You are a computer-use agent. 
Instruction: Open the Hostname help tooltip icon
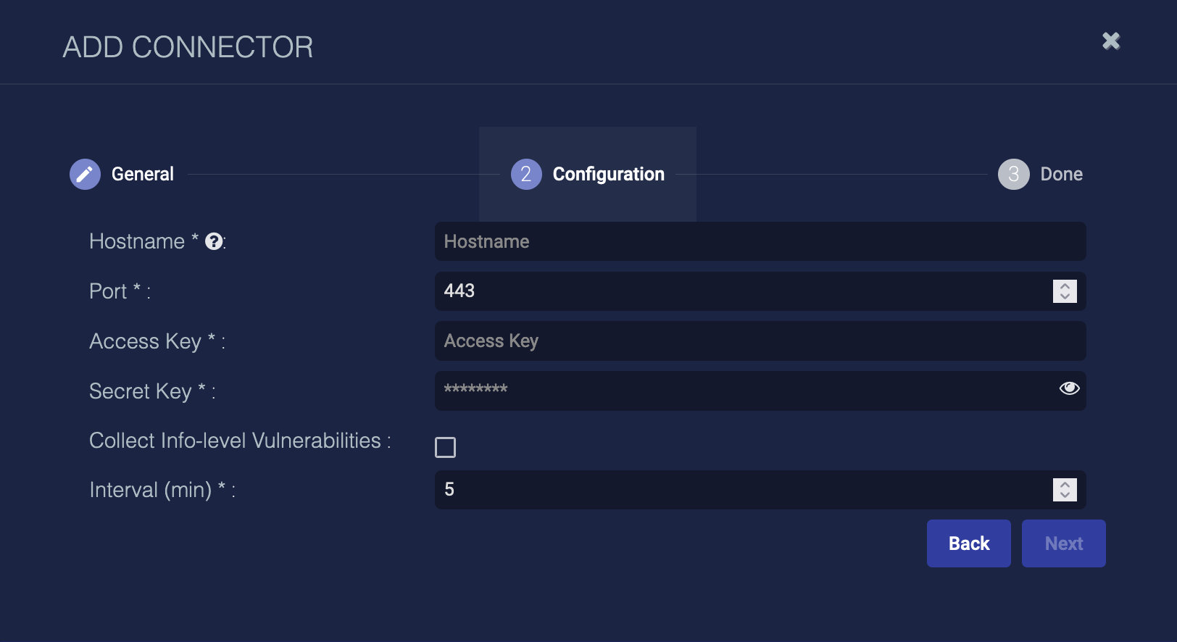pyautogui.click(x=214, y=241)
